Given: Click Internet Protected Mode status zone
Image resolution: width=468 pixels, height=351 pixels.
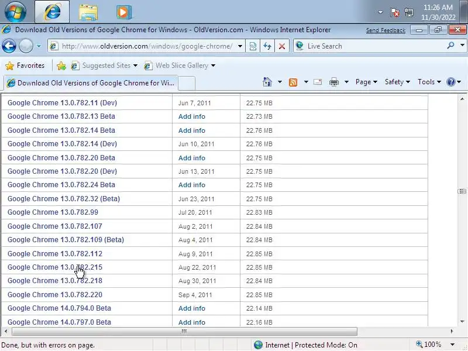Looking at the screenshot, I should (x=305, y=345).
